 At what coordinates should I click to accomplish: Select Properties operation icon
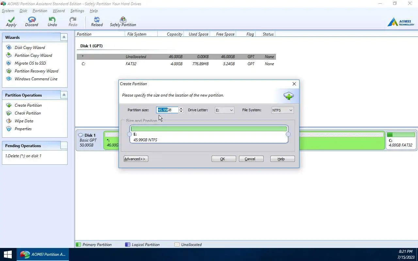(9, 129)
